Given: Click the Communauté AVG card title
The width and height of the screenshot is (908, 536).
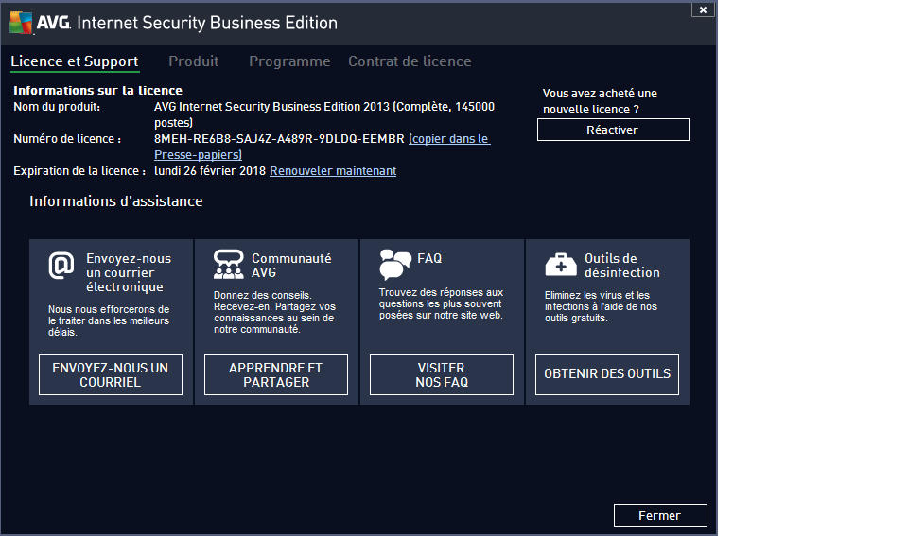Looking at the screenshot, I should click(x=291, y=265).
